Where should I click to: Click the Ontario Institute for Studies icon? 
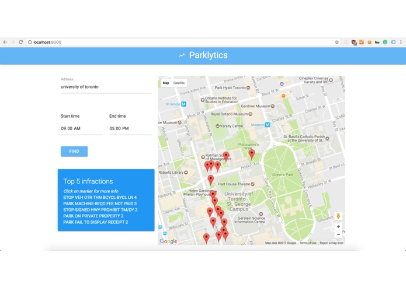(x=203, y=100)
